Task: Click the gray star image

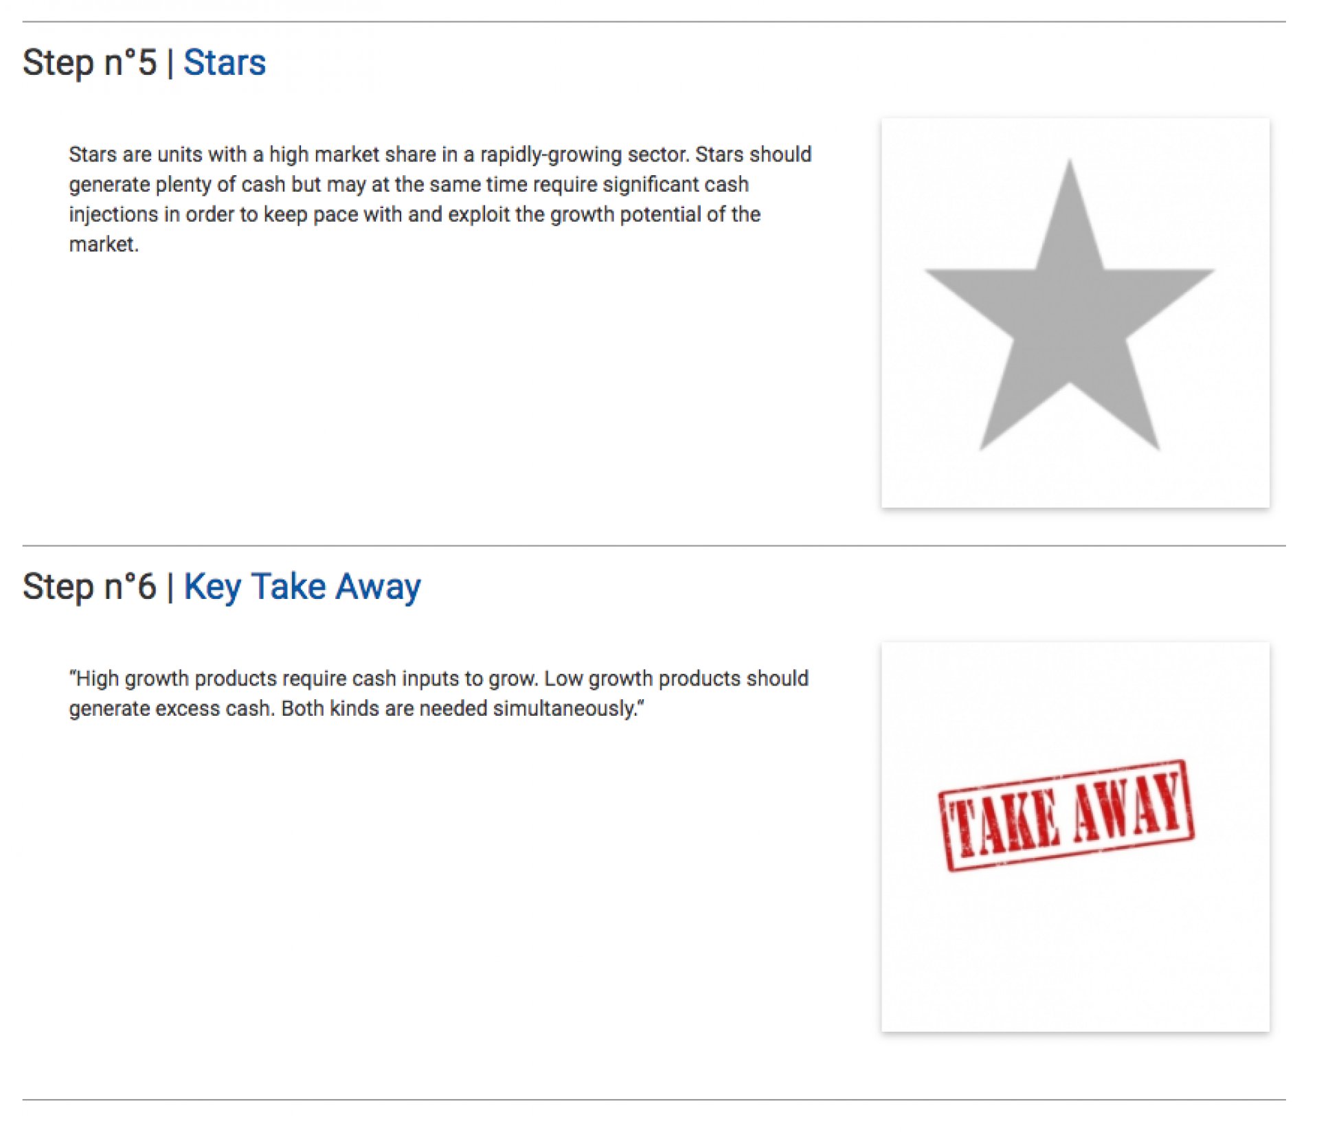Action: click(x=1075, y=313)
